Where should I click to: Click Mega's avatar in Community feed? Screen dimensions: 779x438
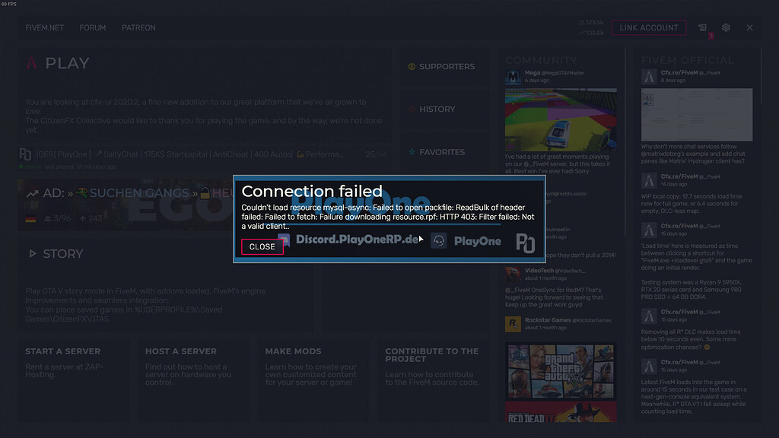pyautogui.click(x=514, y=77)
